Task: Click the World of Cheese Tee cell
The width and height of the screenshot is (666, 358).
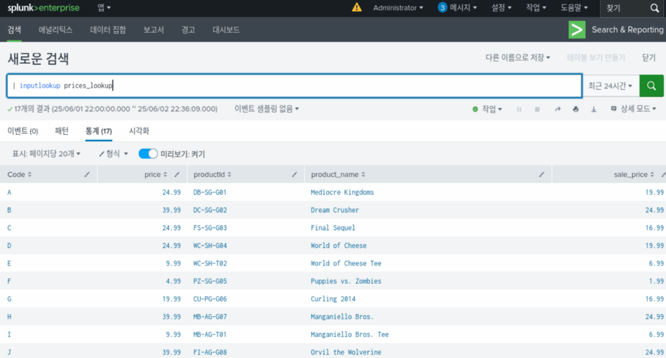Action: pos(346,263)
